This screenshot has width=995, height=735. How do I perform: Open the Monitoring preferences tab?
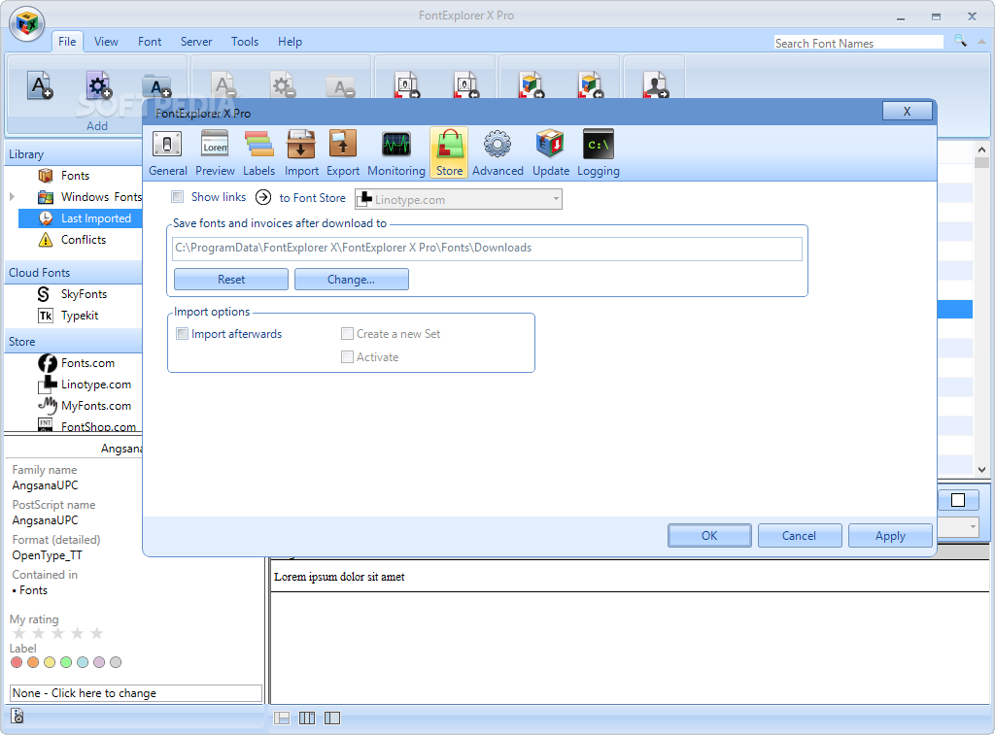click(x=396, y=152)
